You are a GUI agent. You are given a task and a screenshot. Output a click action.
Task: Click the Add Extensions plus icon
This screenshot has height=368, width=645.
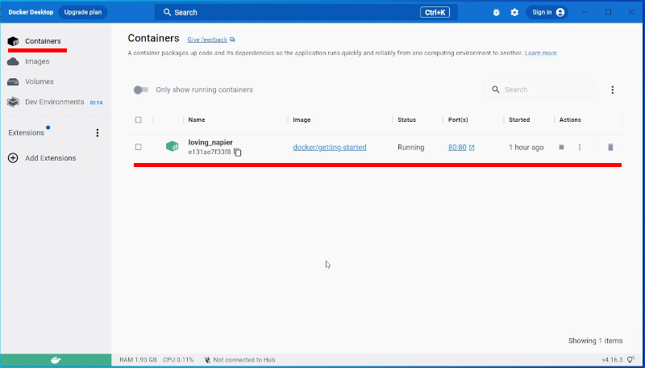point(13,158)
